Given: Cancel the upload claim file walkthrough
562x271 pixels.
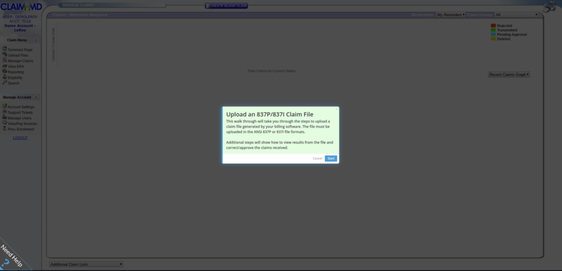Looking at the screenshot, I should (x=317, y=159).
